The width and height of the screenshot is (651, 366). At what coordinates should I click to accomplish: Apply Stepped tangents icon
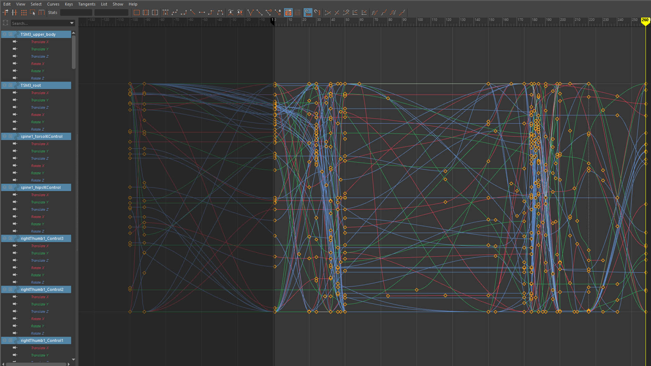(x=211, y=13)
